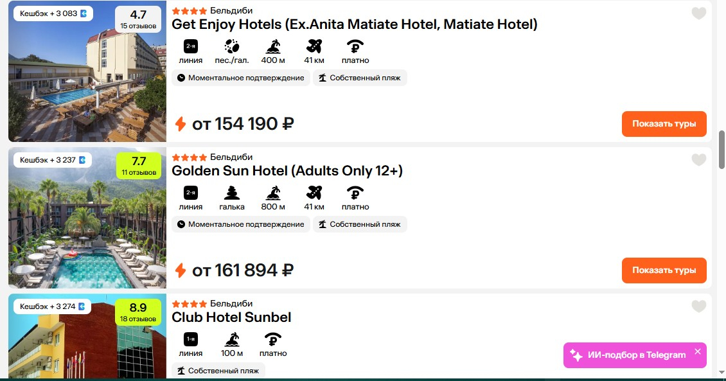Open Golden Sun Hotel (Adults Only 12+) title
Image resolution: width=726 pixels, height=381 pixels.
click(x=287, y=171)
